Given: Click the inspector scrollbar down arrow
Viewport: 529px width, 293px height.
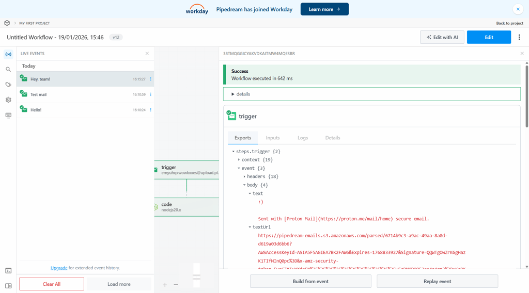Looking at the screenshot, I should tap(526, 266).
